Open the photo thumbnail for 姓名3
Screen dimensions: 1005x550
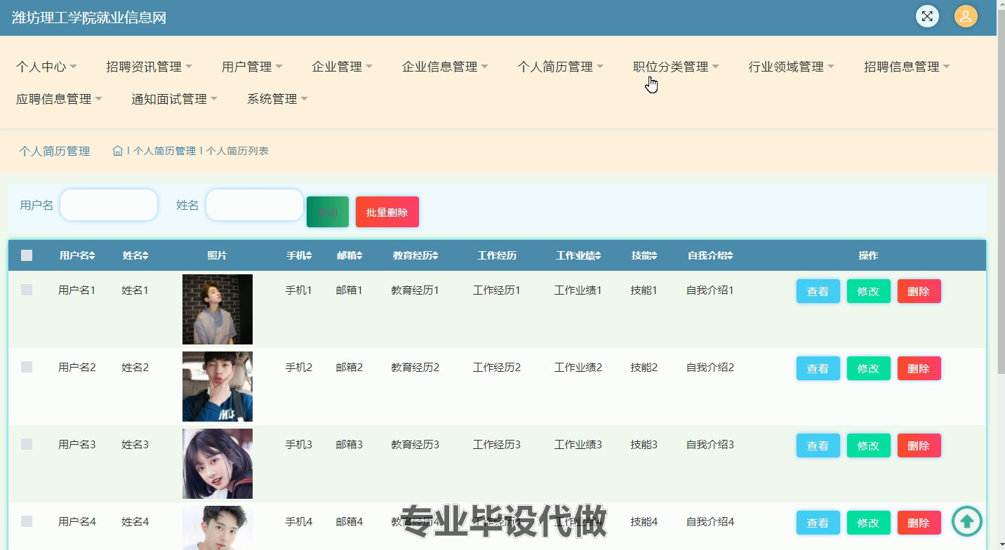(x=218, y=464)
